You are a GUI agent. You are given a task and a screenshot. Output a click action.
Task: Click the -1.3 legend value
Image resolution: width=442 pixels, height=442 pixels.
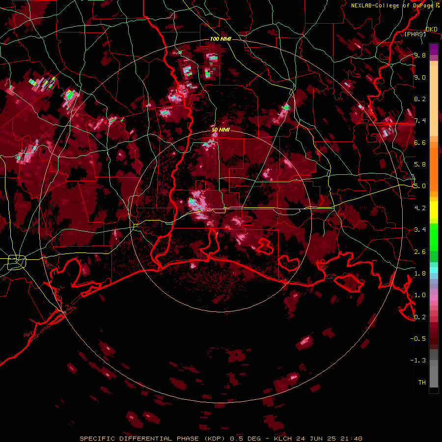tap(418, 360)
